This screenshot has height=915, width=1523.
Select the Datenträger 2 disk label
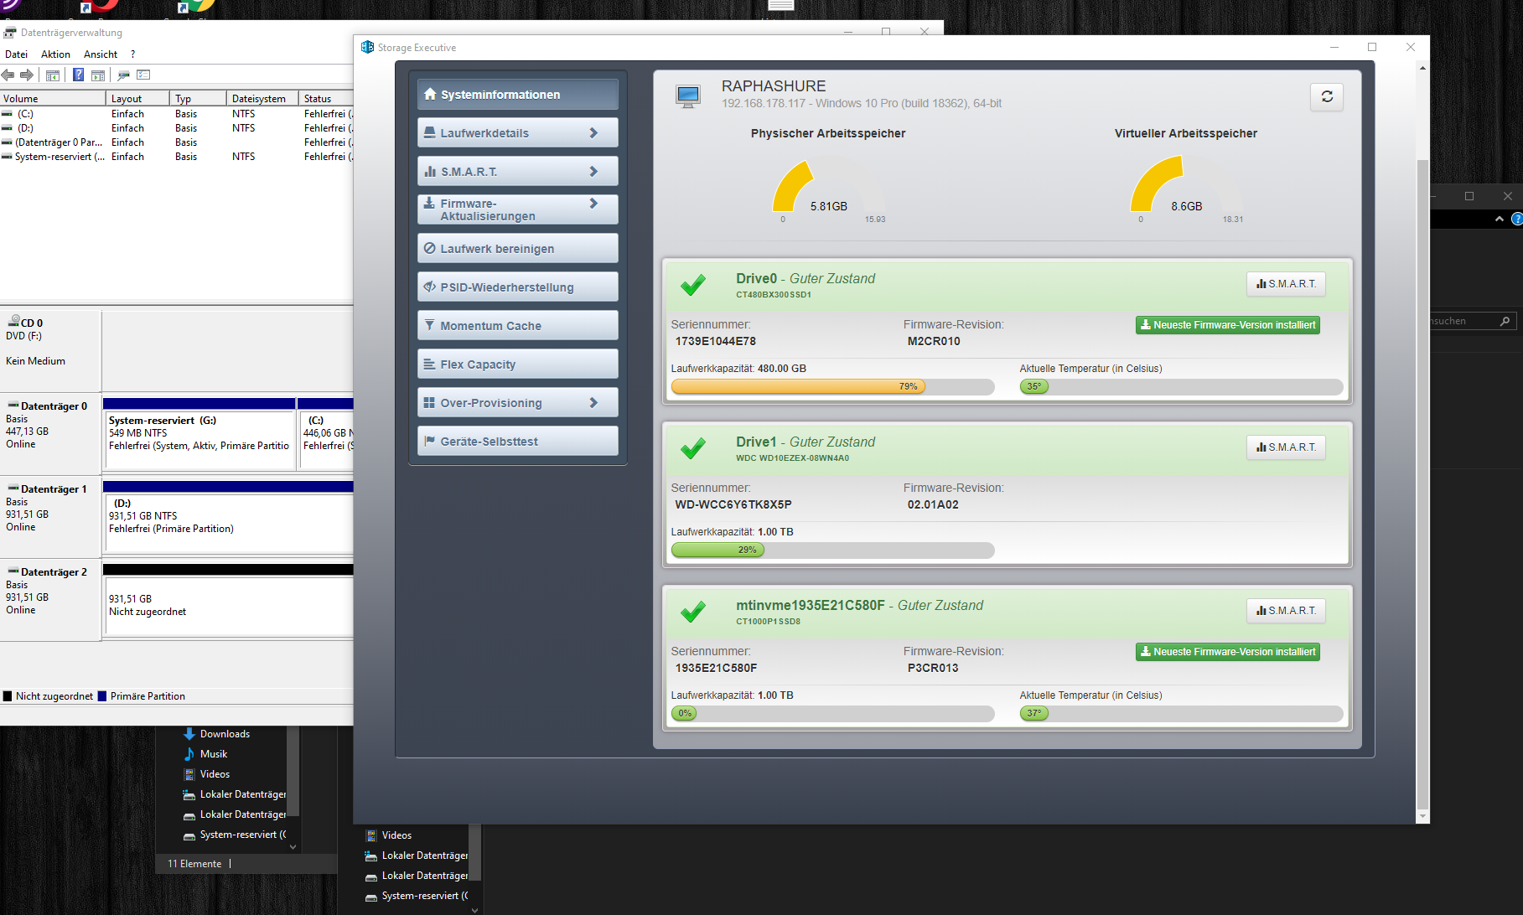click(50, 598)
